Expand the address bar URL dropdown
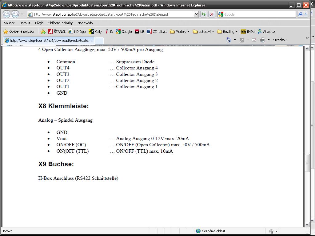The width and height of the screenshot is (315, 236). coord(196,14)
